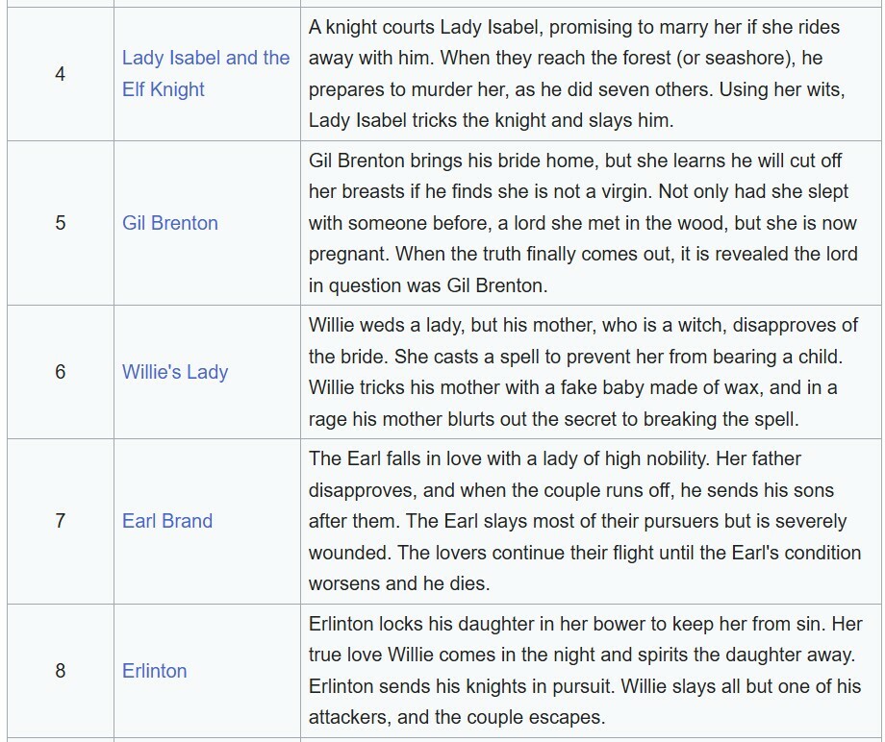This screenshot has width=885, height=742.
Task: Click the line "attackers, and the couple escapes."
Action: point(456,717)
